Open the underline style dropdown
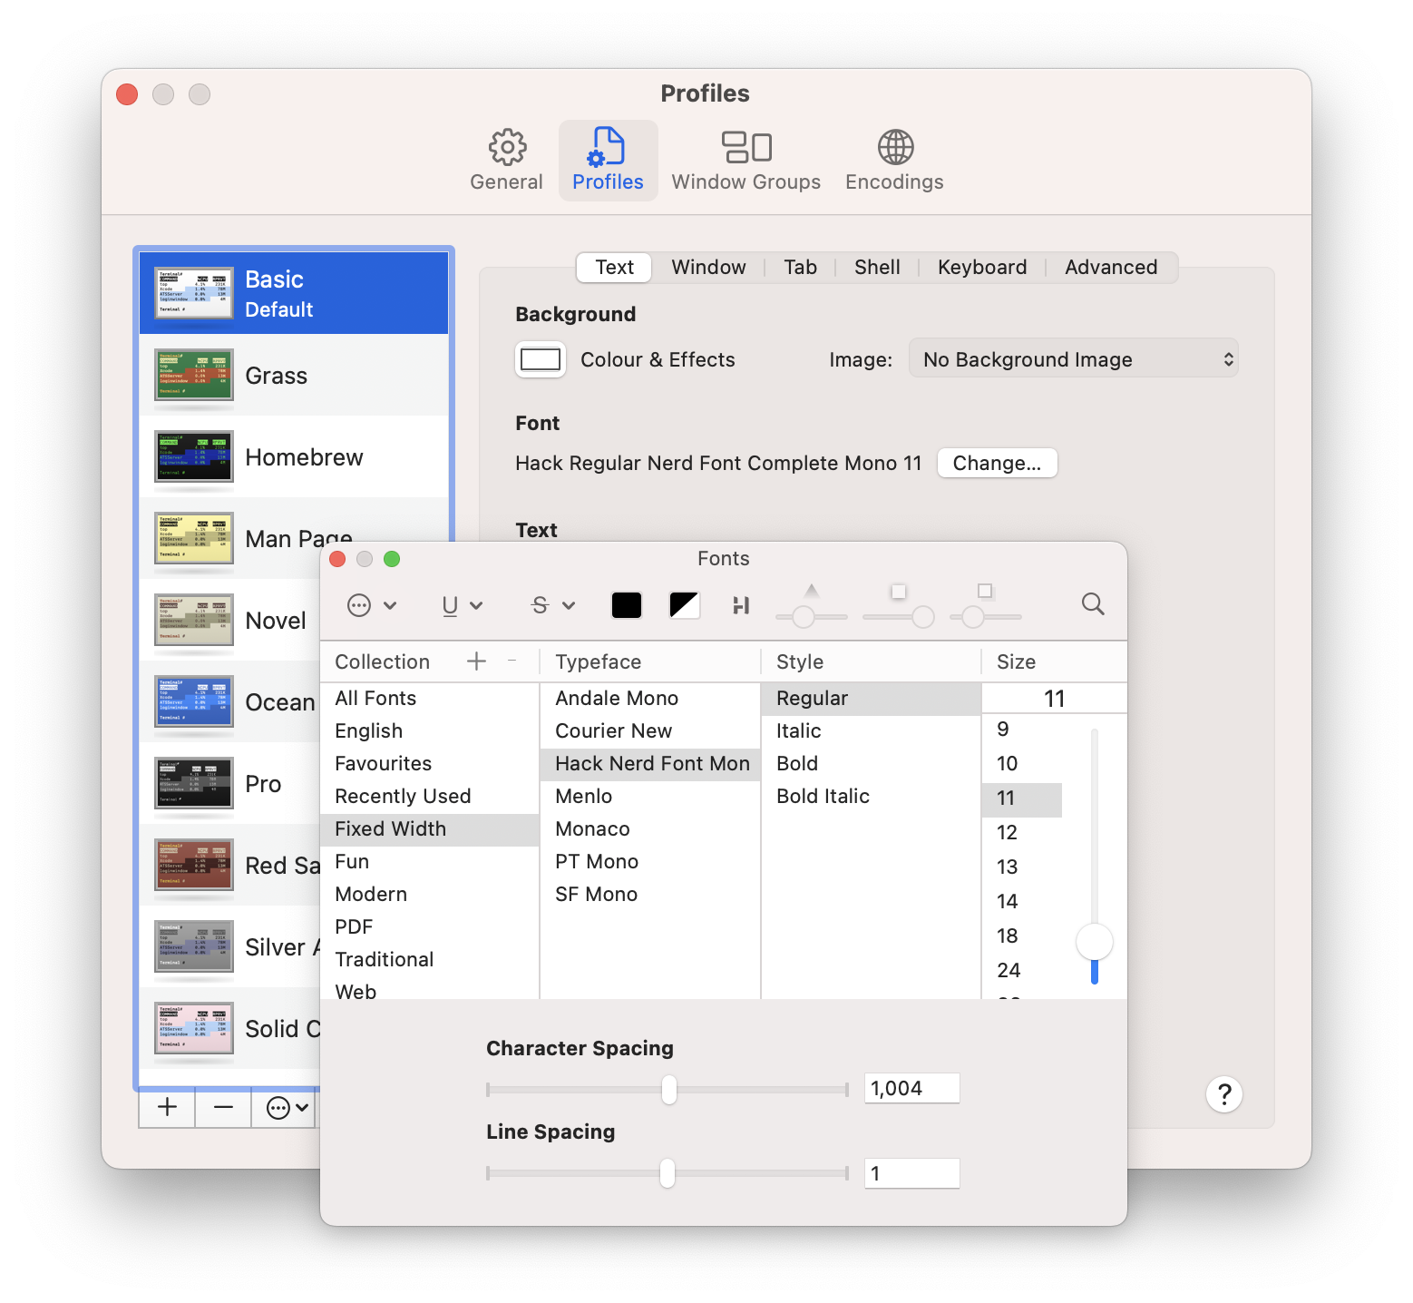This screenshot has height=1303, width=1413. click(461, 605)
